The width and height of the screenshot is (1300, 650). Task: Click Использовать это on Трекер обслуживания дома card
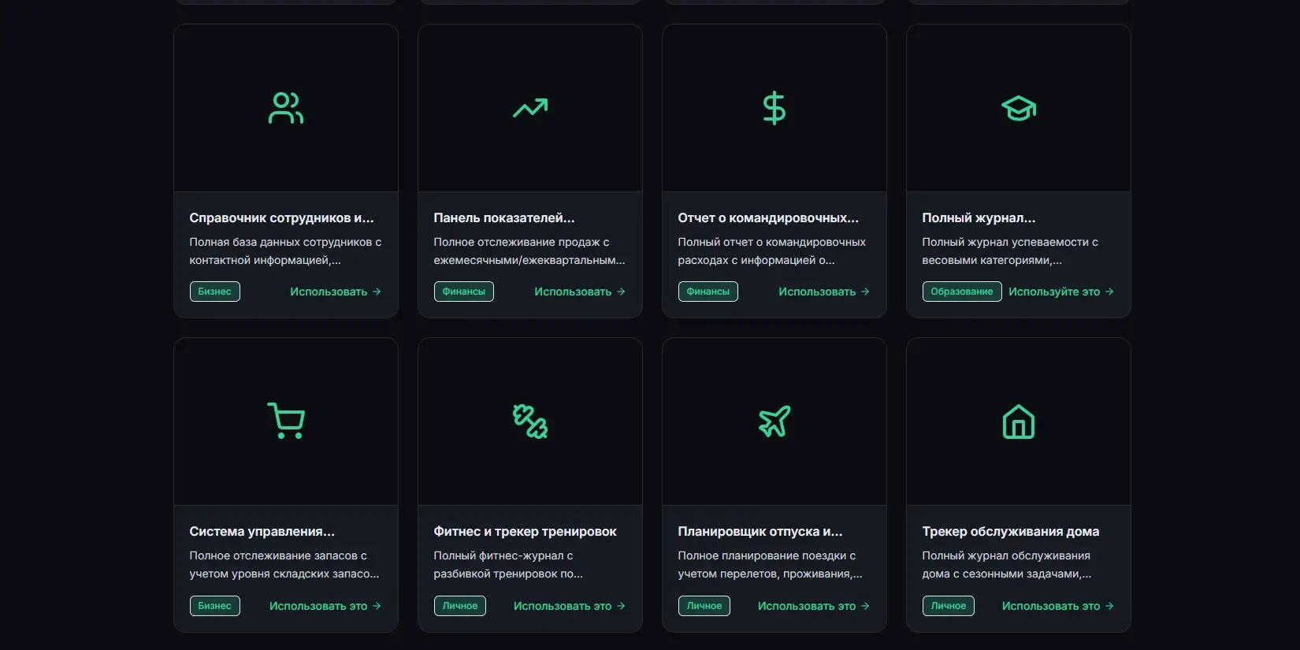(1058, 606)
